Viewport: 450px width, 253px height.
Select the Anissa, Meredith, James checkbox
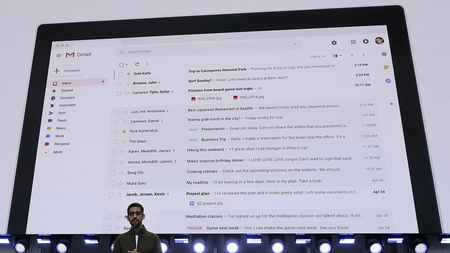[114, 162]
